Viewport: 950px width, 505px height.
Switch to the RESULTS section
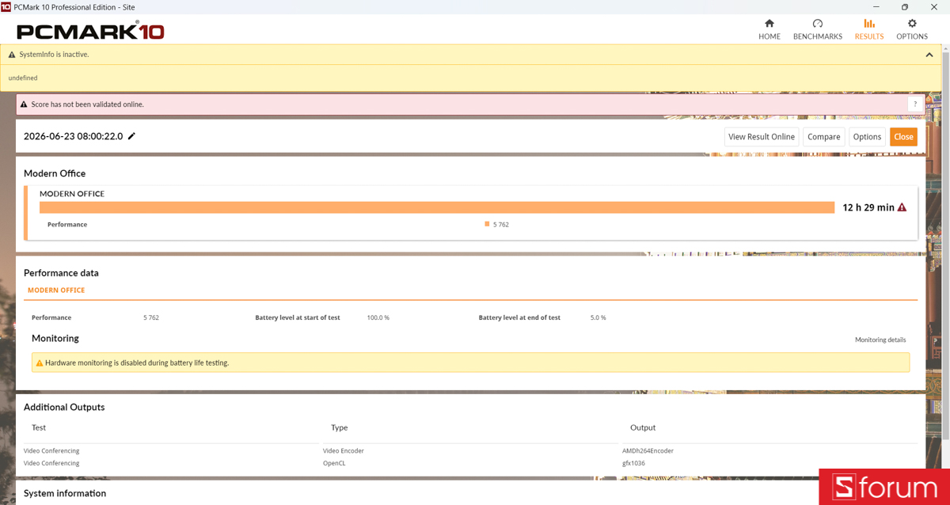tap(868, 29)
